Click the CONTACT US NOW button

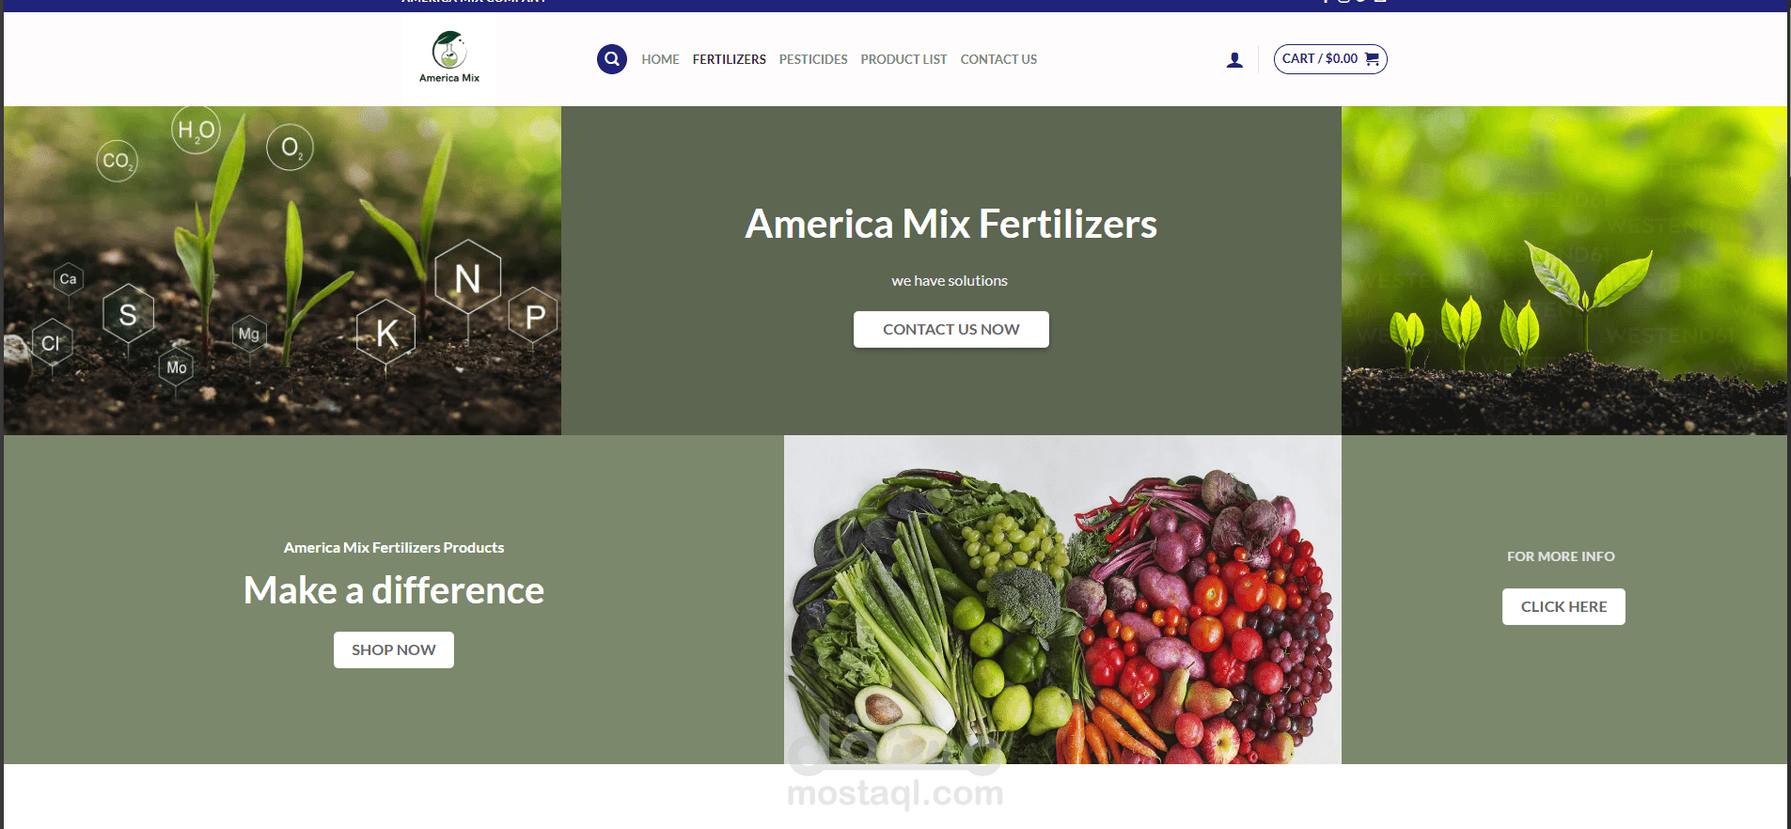click(951, 329)
